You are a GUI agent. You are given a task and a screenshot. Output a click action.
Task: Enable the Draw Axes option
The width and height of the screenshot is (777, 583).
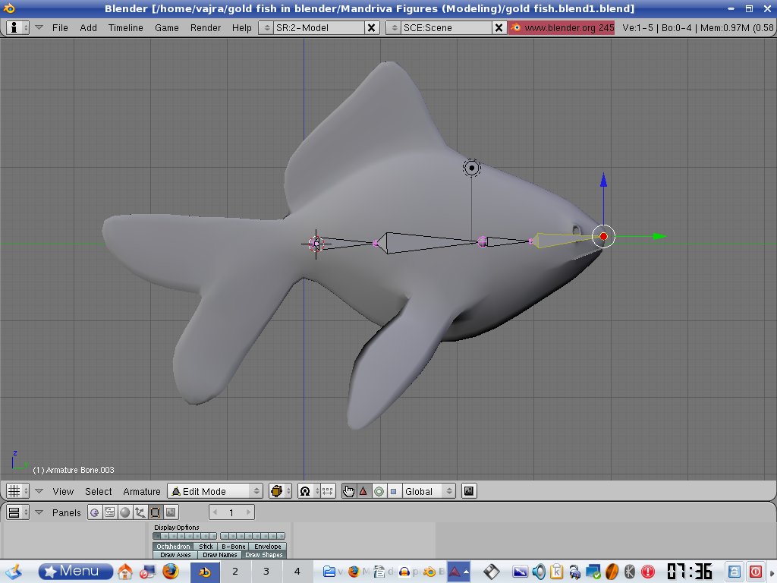[174, 555]
